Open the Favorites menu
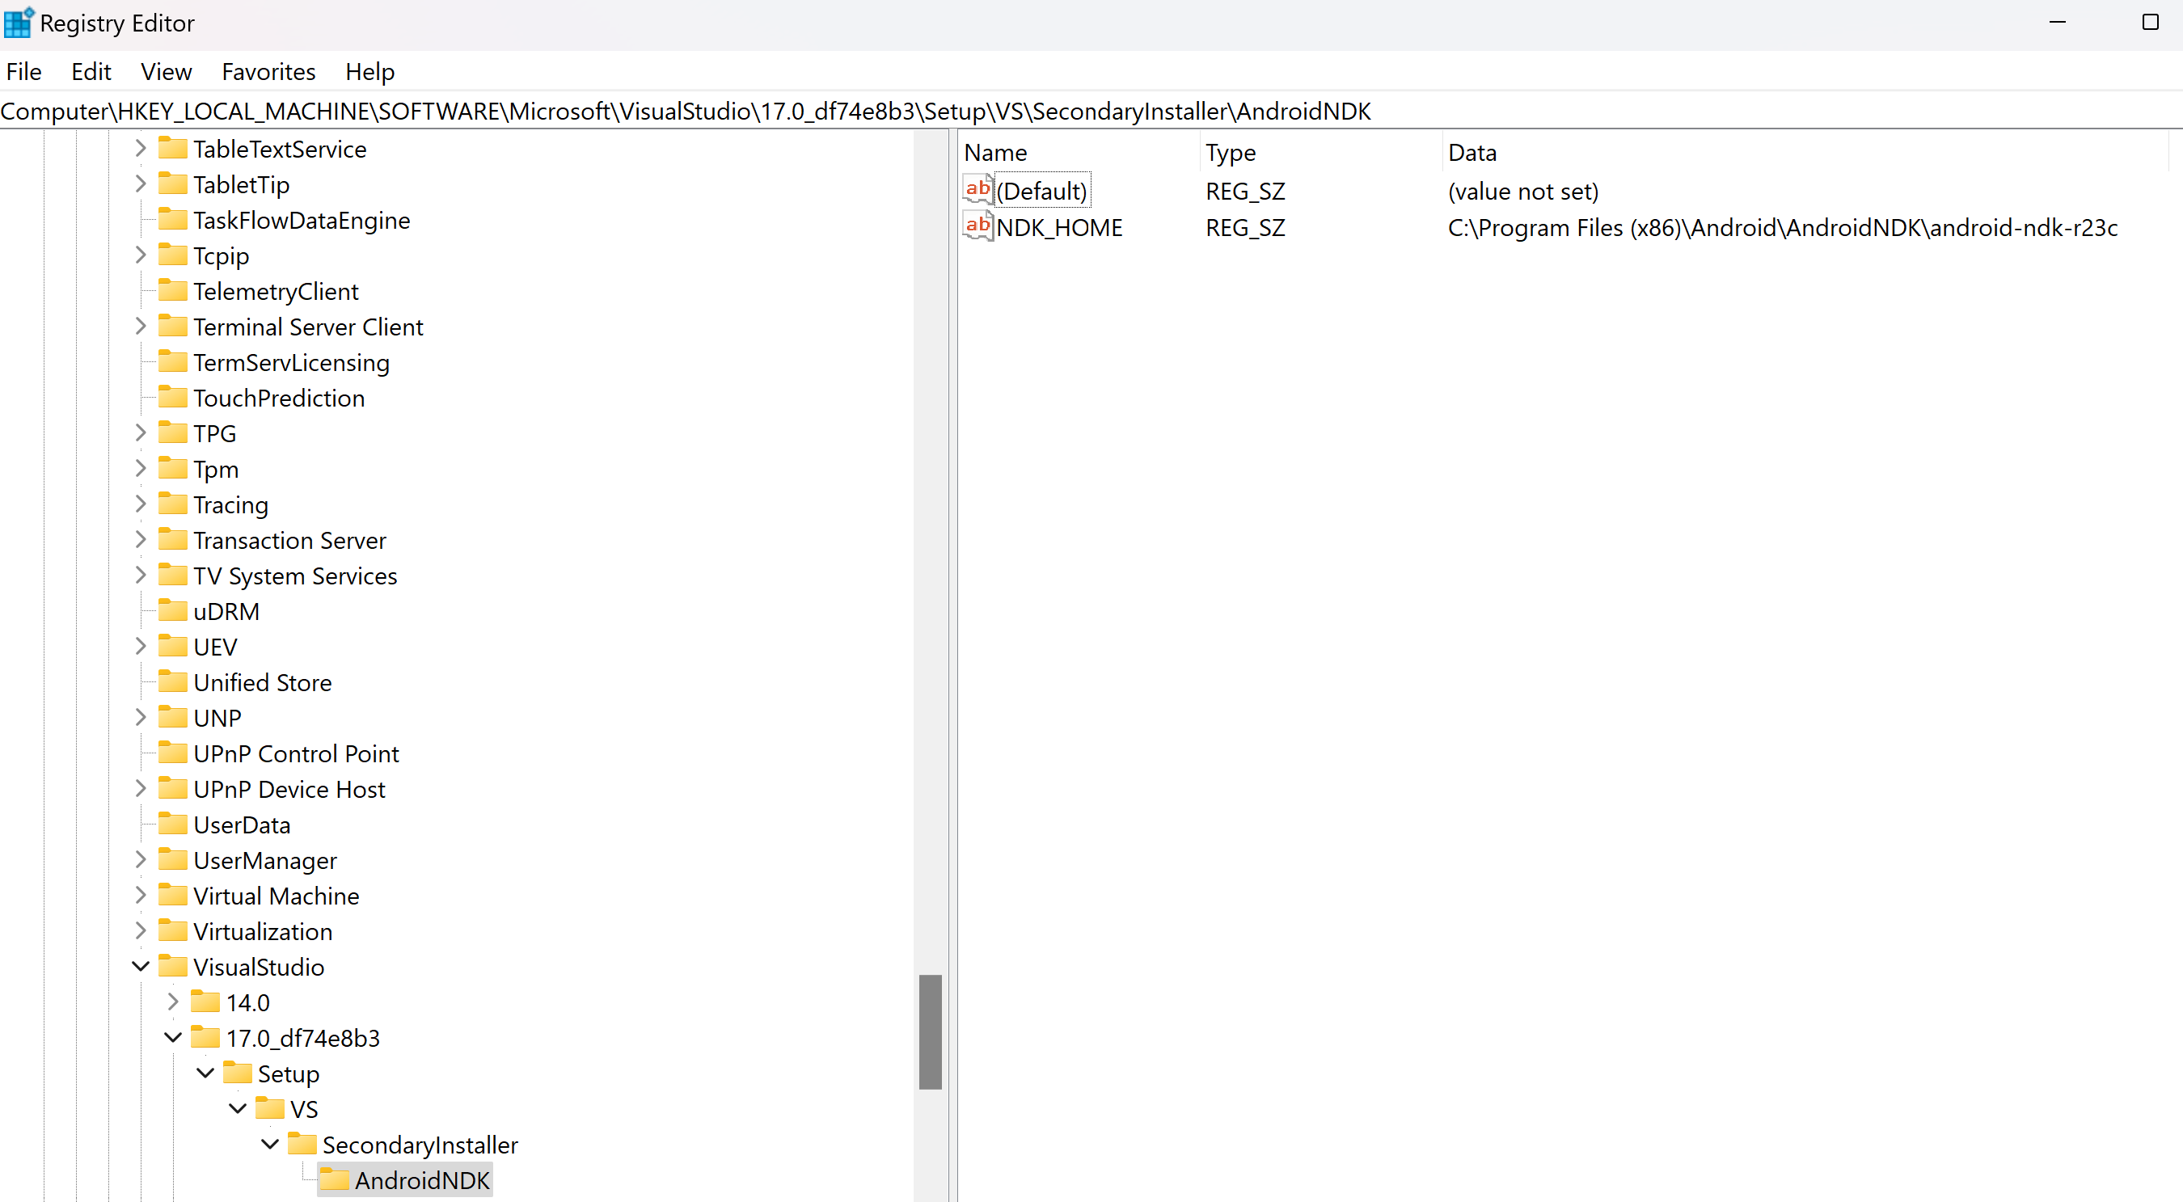The width and height of the screenshot is (2183, 1202). pyautogui.click(x=268, y=72)
